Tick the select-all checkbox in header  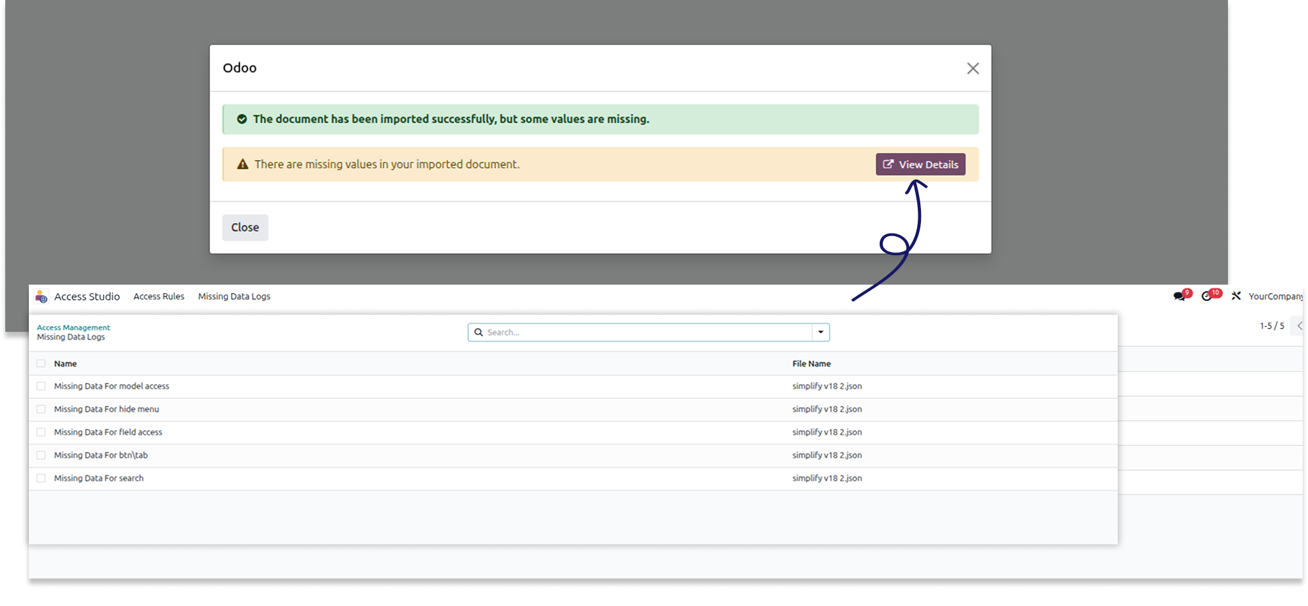click(41, 363)
